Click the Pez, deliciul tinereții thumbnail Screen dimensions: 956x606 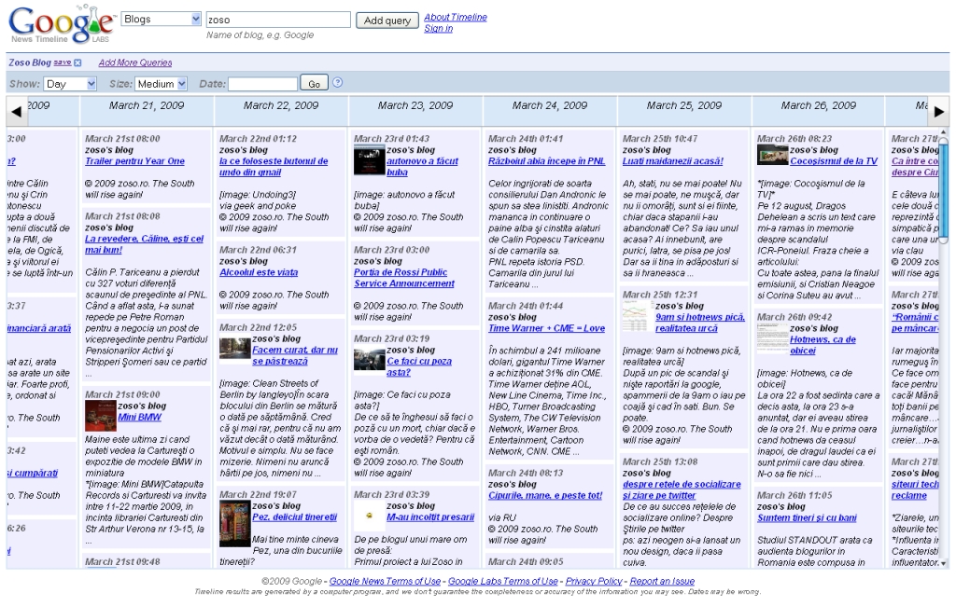click(x=234, y=523)
